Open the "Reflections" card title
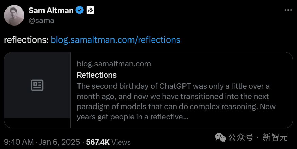Viewport: 297px width, 149px height. click(97, 75)
